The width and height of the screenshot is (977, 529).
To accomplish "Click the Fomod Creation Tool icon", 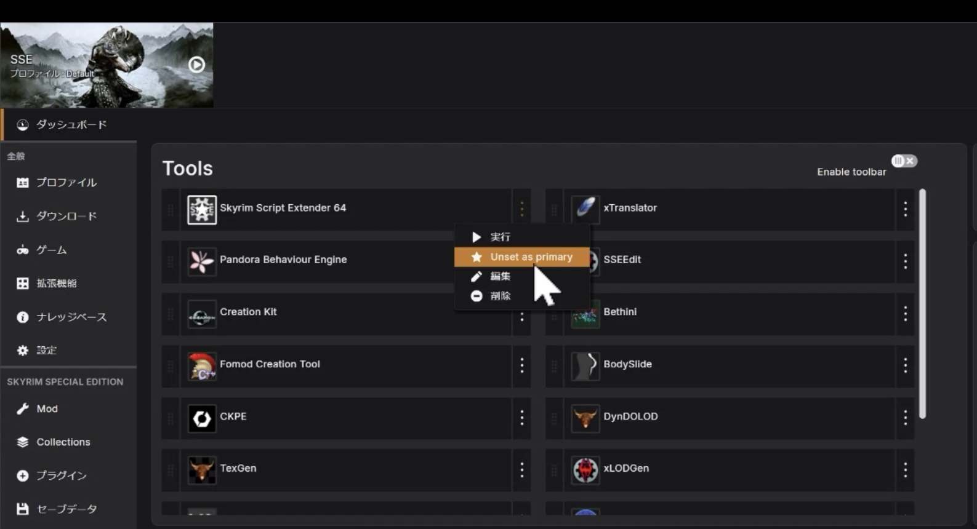I will coord(202,366).
